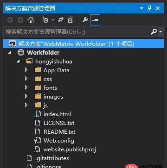The width and height of the screenshot is (167, 168).
Task: Expand the fonts folder
Action: pyautogui.click(x=26, y=87)
